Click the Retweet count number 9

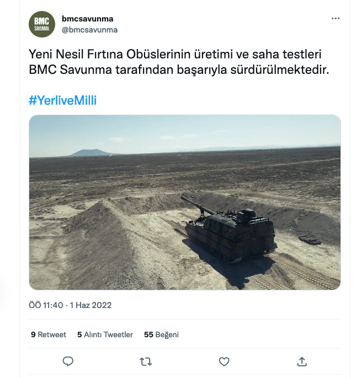[x=33, y=334]
